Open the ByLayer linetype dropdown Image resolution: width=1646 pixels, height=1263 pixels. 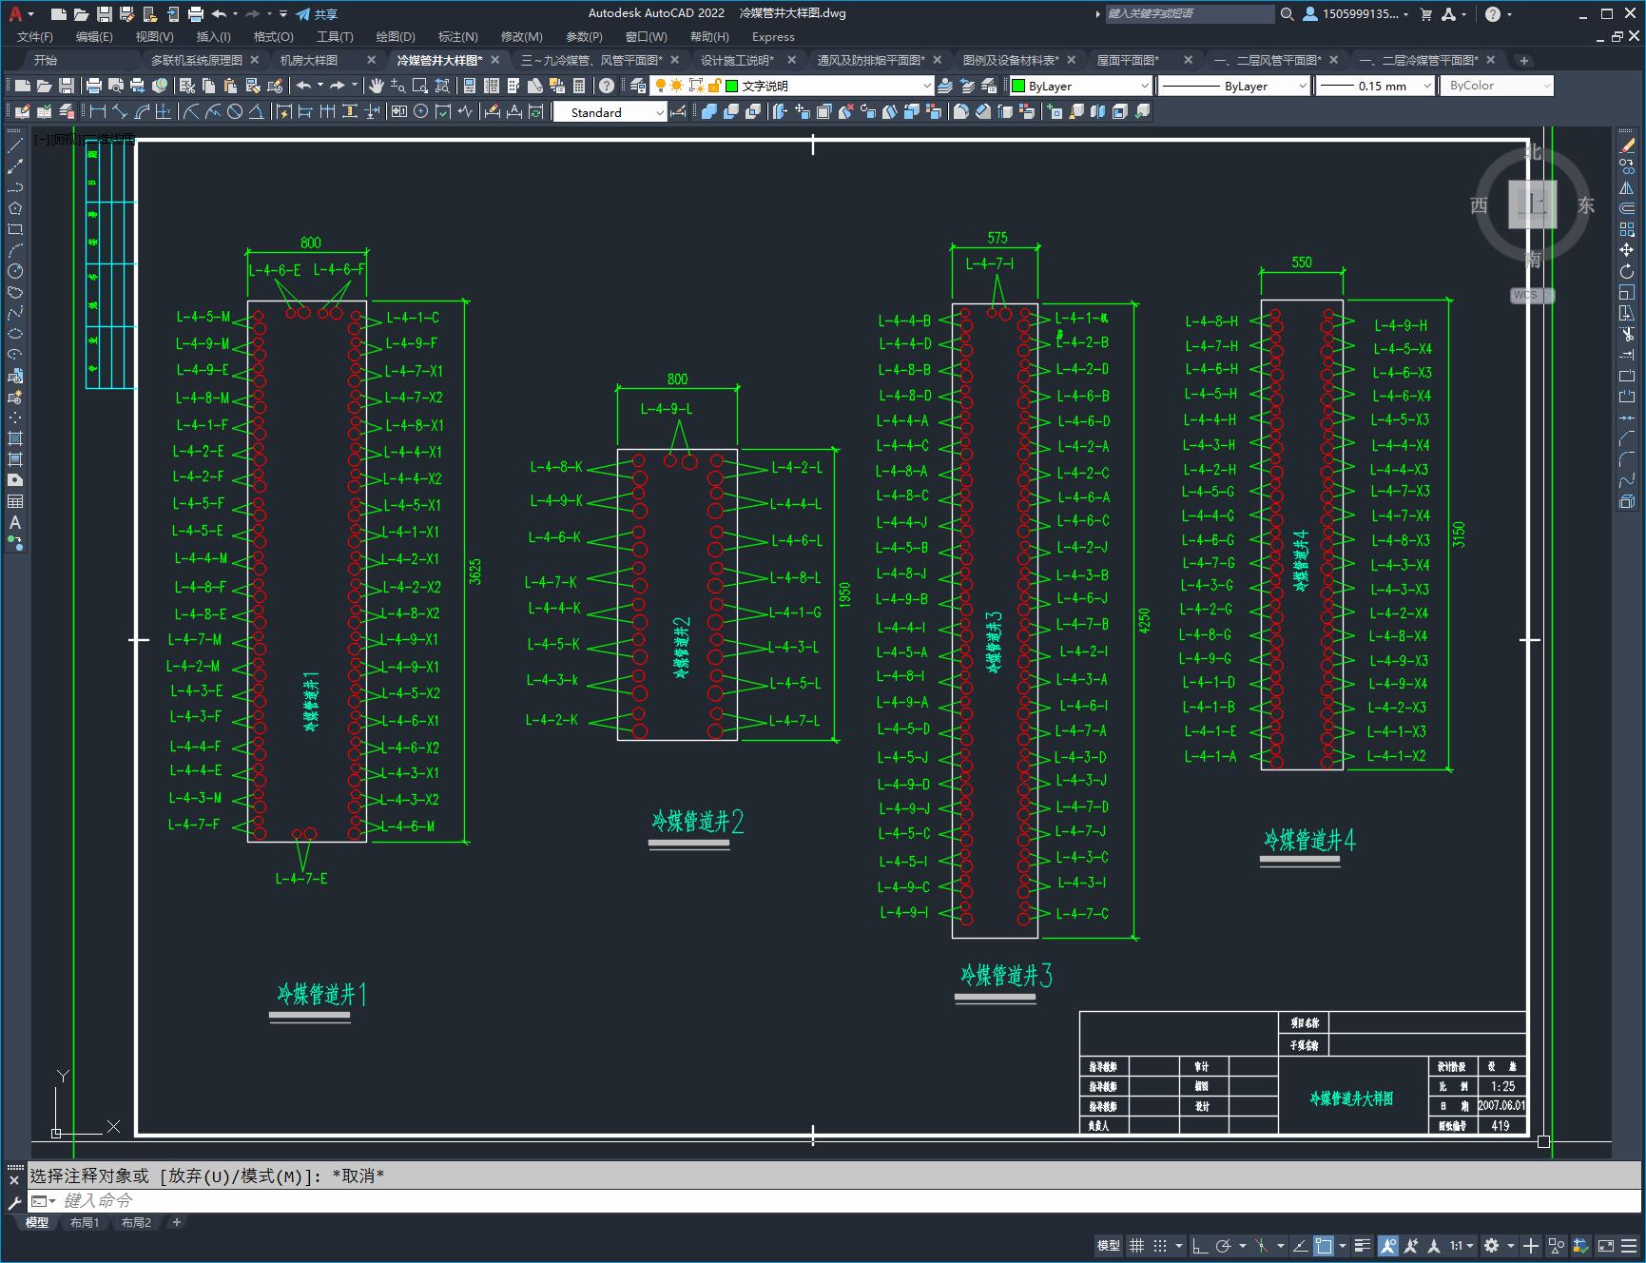coord(1234,86)
